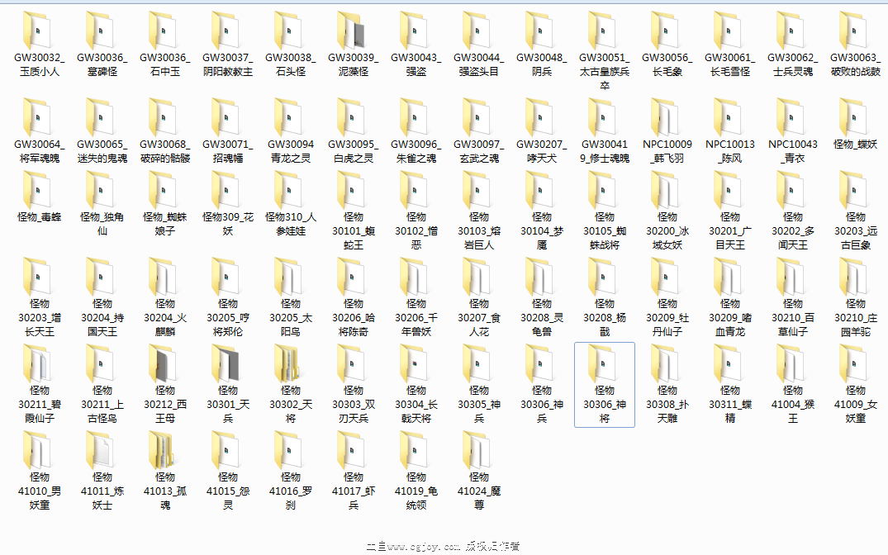Image resolution: width=888 pixels, height=555 pixels.
Task: Open the GW30056_长毛象 folder
Action: [667, 35]
